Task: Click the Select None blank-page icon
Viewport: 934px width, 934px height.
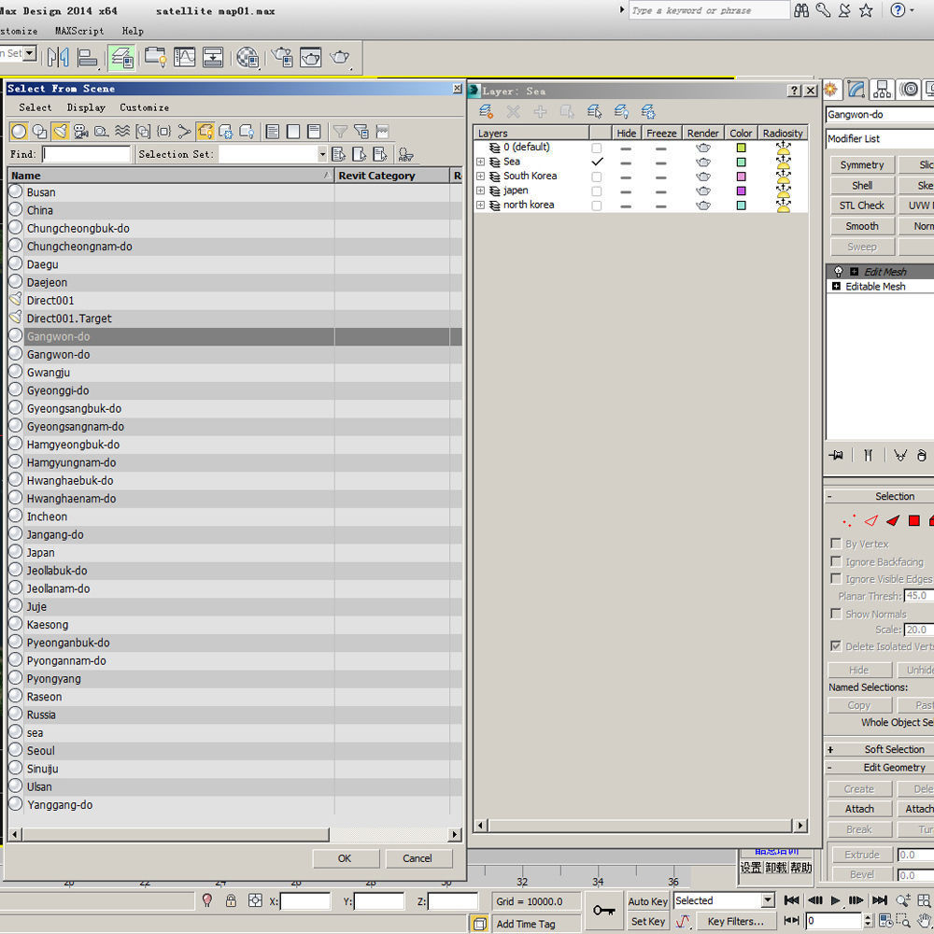Action: coord(293,131)
